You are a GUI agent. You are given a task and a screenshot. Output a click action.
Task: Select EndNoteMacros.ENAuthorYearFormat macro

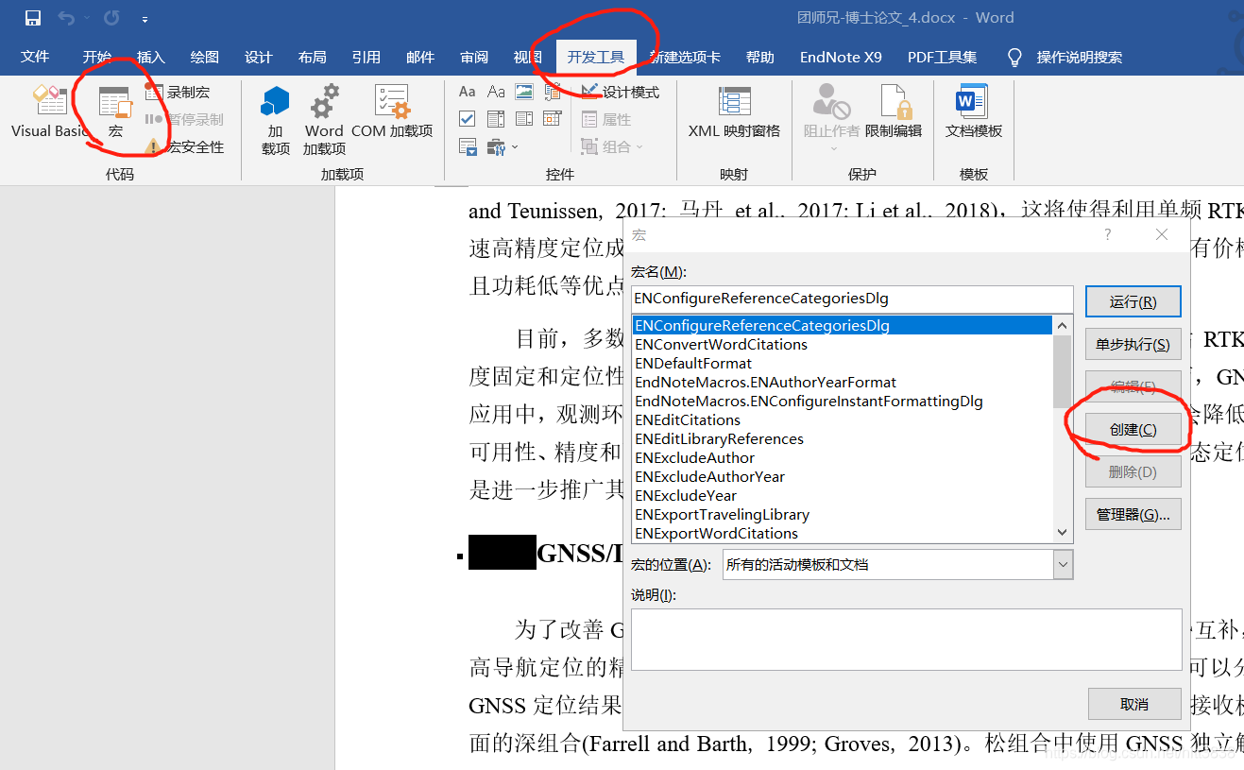pyautogui.click(x=843, y=383)
